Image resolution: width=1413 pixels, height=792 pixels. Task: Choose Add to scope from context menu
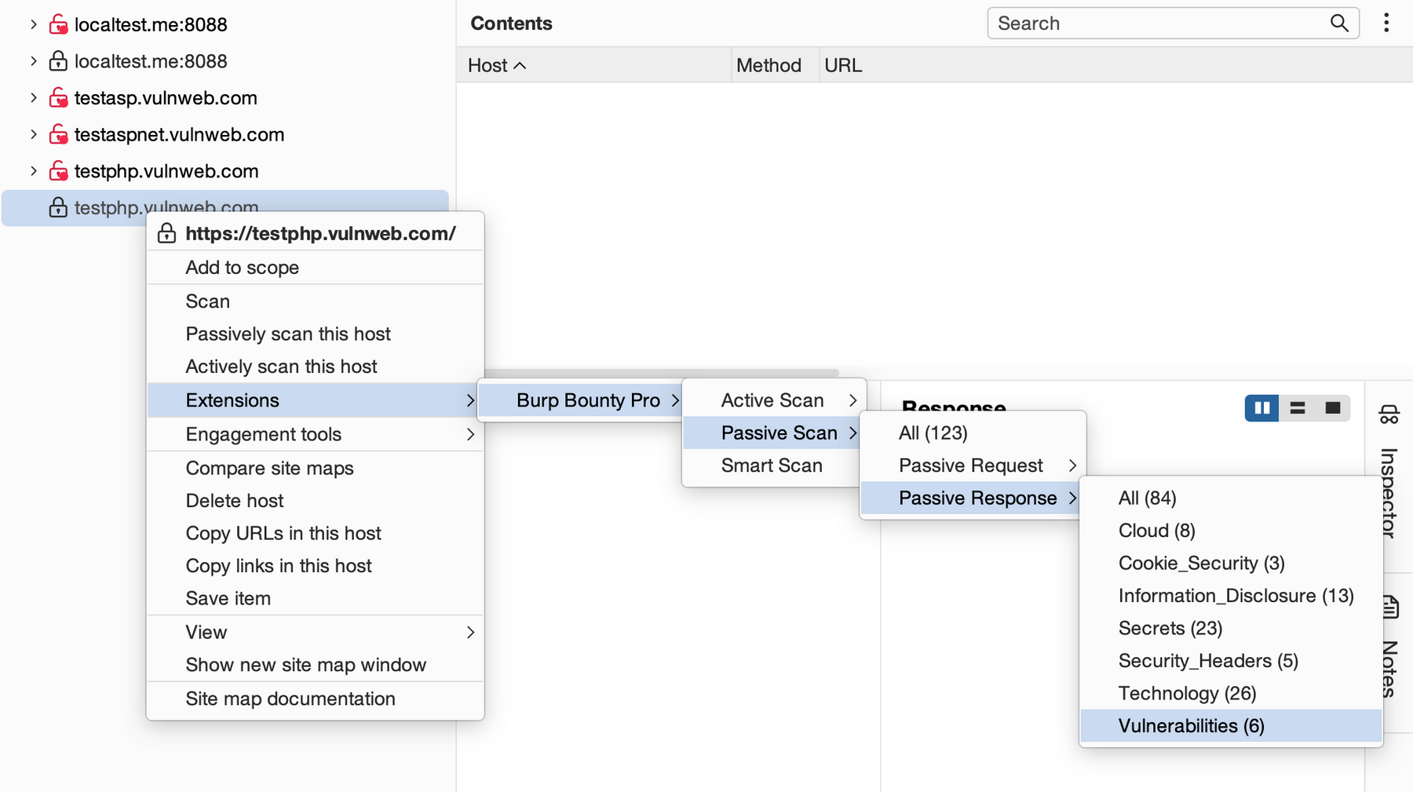(x=242, y=268)
